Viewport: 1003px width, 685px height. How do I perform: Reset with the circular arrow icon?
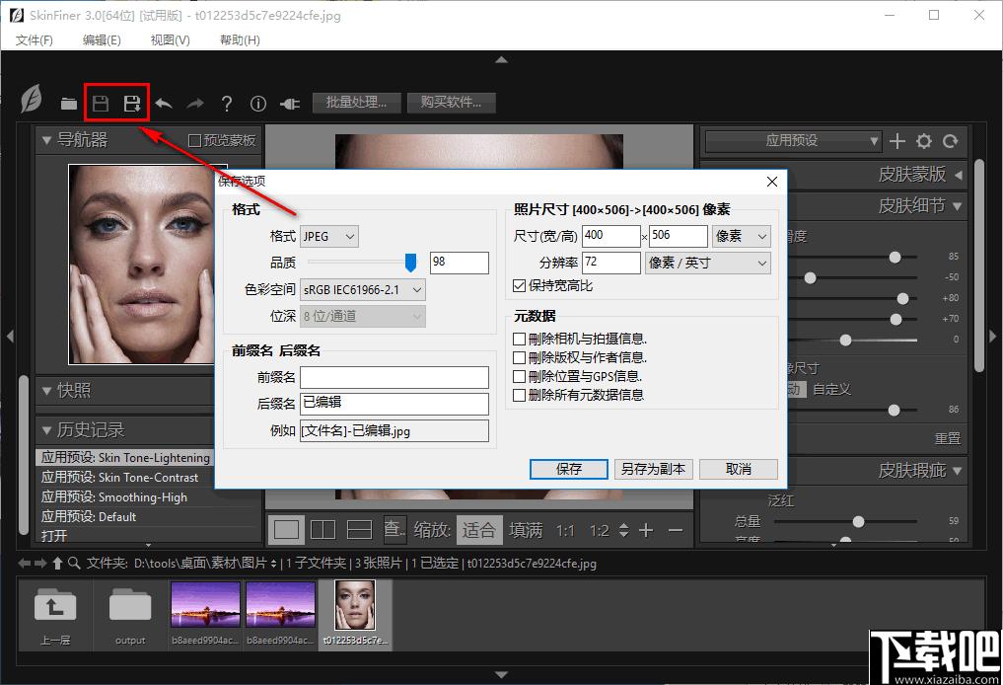[x=951, y=141]
